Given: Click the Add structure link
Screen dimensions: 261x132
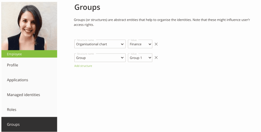Looking at the screenshot, I should click(83, 66).
